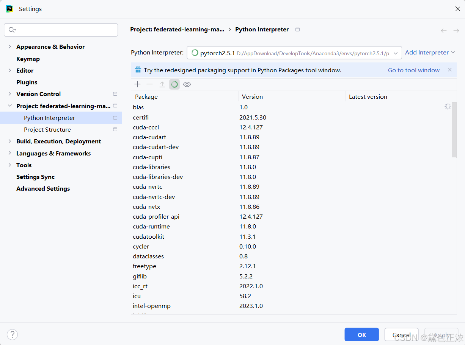Select the cuda-nvrtc-dev package row
This screenshot has height=345, width=465.
tap(291, 197)
